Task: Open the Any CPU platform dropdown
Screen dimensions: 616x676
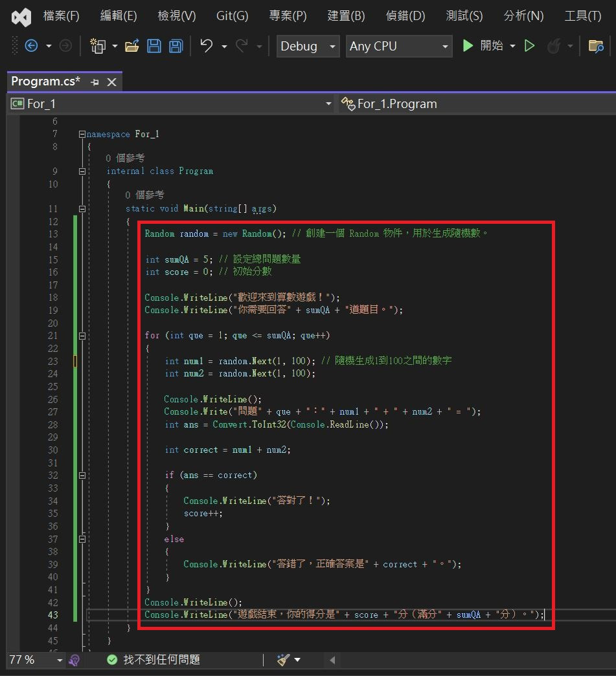Action: click(x=399, y=46)
